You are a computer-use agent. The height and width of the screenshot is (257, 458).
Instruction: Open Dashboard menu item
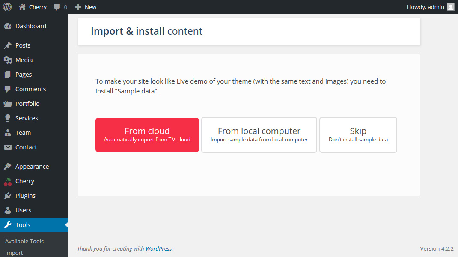(31, 26)
